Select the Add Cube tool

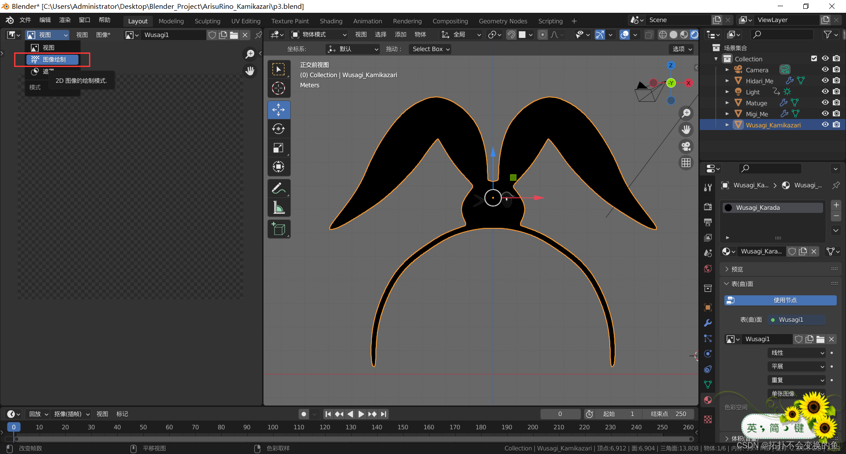(278, 229)
